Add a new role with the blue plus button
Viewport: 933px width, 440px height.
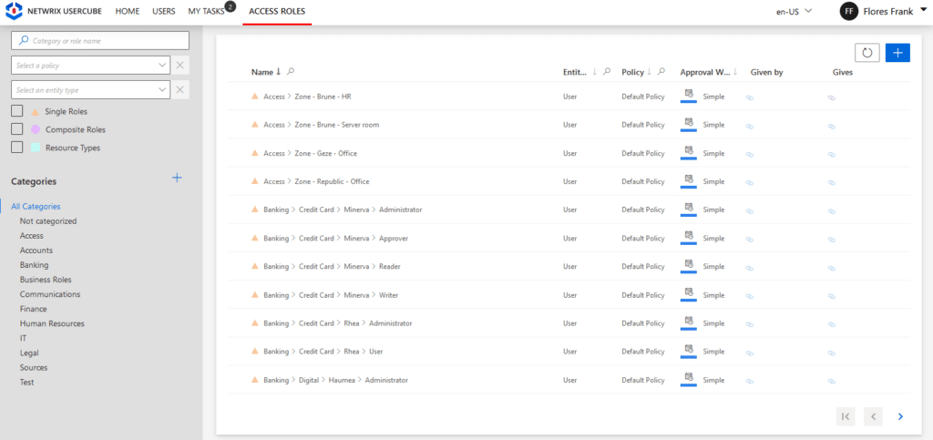[x=897, y=52]
